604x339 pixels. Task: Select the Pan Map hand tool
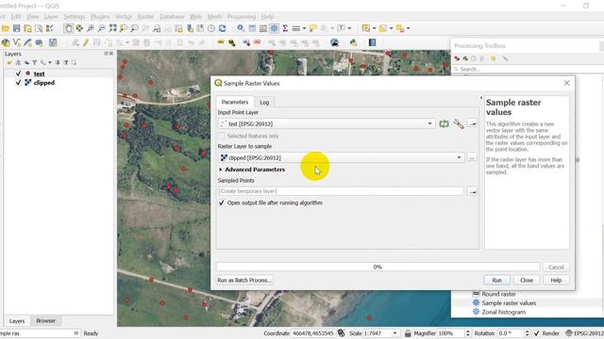coord(68,28)
